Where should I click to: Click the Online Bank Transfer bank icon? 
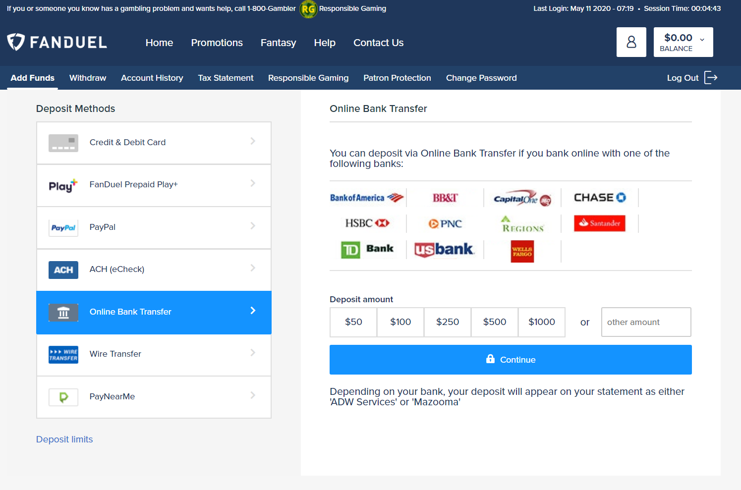click(63, 313)
